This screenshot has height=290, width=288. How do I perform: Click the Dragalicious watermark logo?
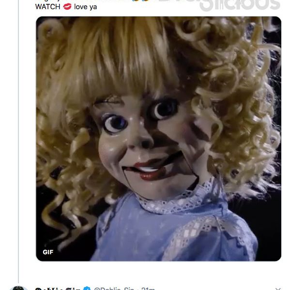click(240, 5)
